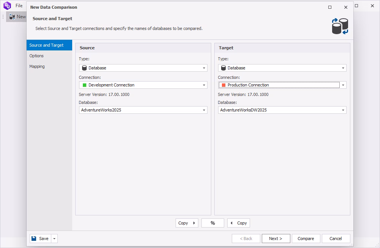Open the File menu in main window
380x248 pixels.
pyautogui.click(x=19, y=6)
